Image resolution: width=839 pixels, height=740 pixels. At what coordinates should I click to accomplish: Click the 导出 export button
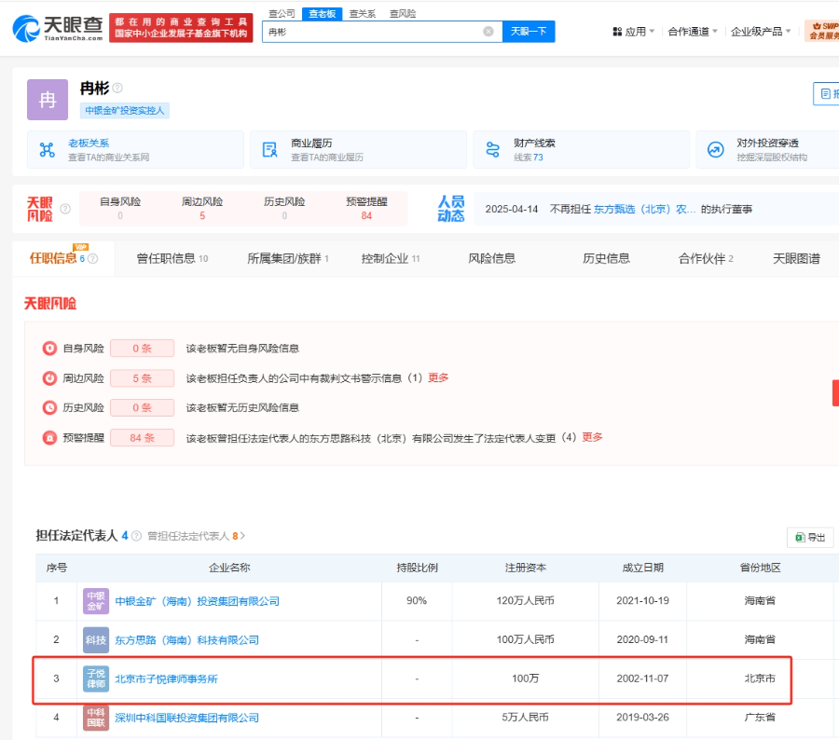tap(810, 538)
